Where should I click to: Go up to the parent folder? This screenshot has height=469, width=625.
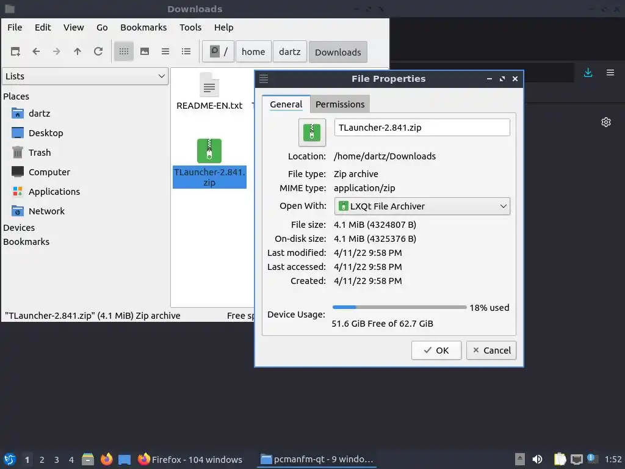(78, 51)
